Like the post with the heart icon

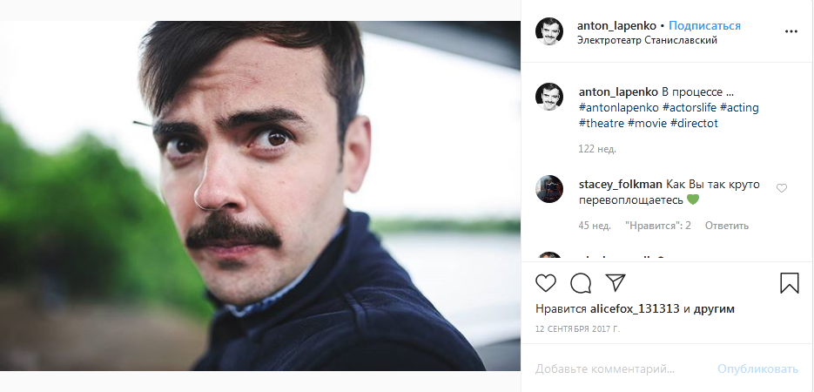click(546, 283)
